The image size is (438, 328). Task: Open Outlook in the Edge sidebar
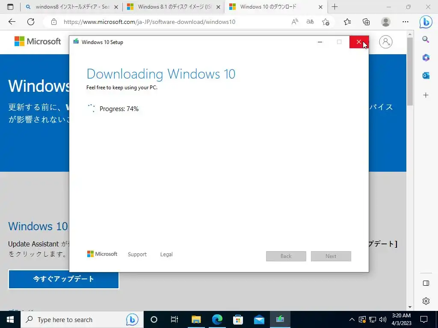[426, 75]
